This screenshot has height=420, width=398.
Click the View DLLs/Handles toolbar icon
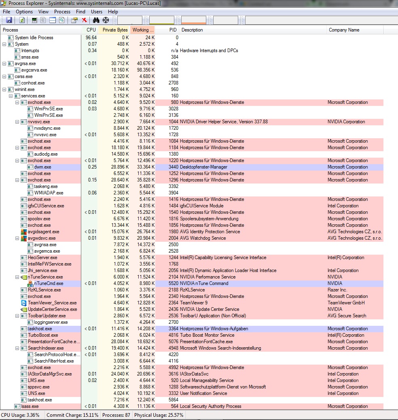(61, 20)
